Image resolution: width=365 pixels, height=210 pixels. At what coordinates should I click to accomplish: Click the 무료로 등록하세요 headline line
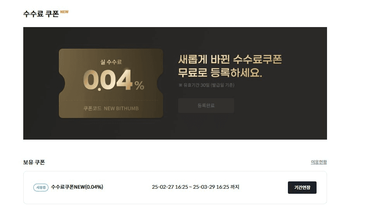pyautogui.click(x=220, y=72)
